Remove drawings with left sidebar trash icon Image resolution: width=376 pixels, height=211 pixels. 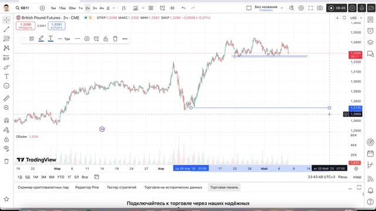(6, 161)
